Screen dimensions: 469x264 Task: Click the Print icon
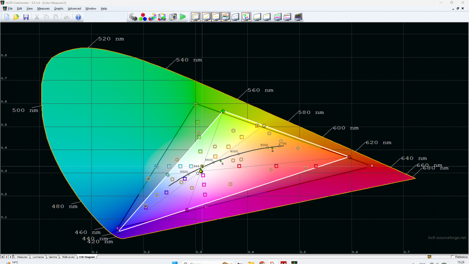pyautogui.click(x=67, y=17)
